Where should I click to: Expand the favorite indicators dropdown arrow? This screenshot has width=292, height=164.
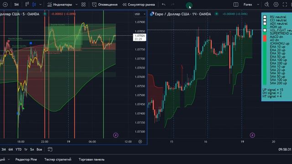point(76,5)
